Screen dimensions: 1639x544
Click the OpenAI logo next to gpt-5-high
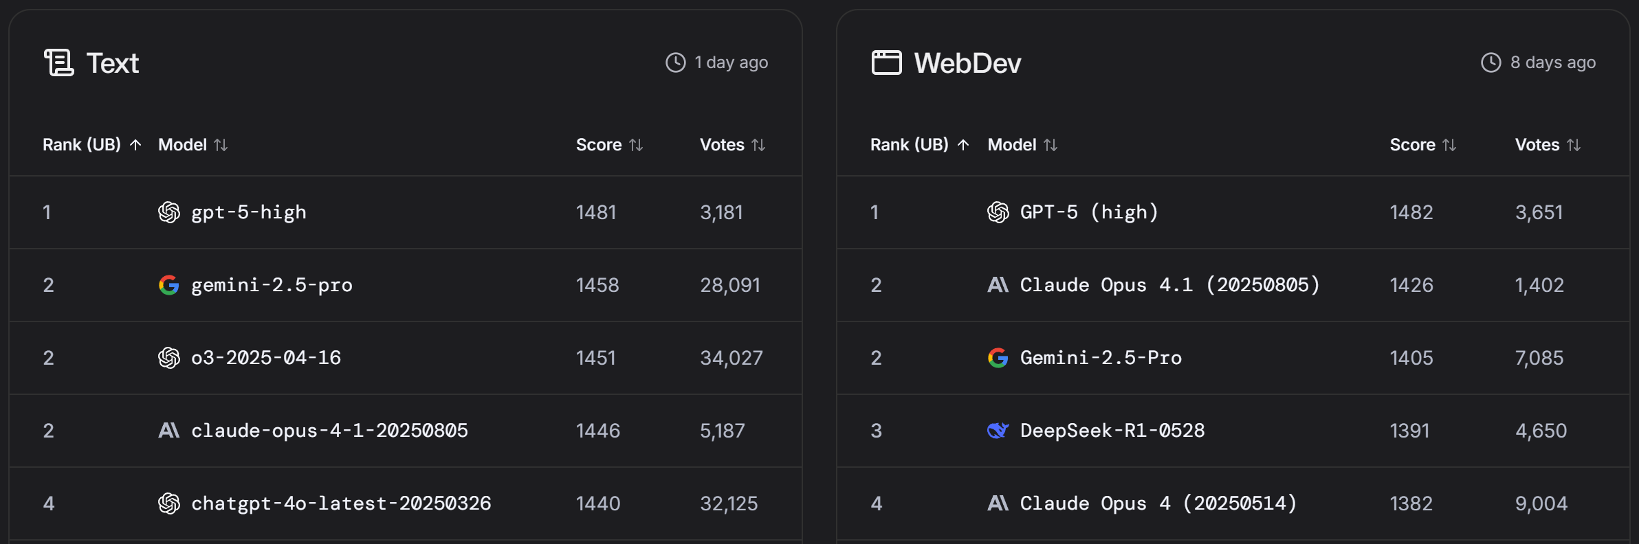tap(169, 212)
